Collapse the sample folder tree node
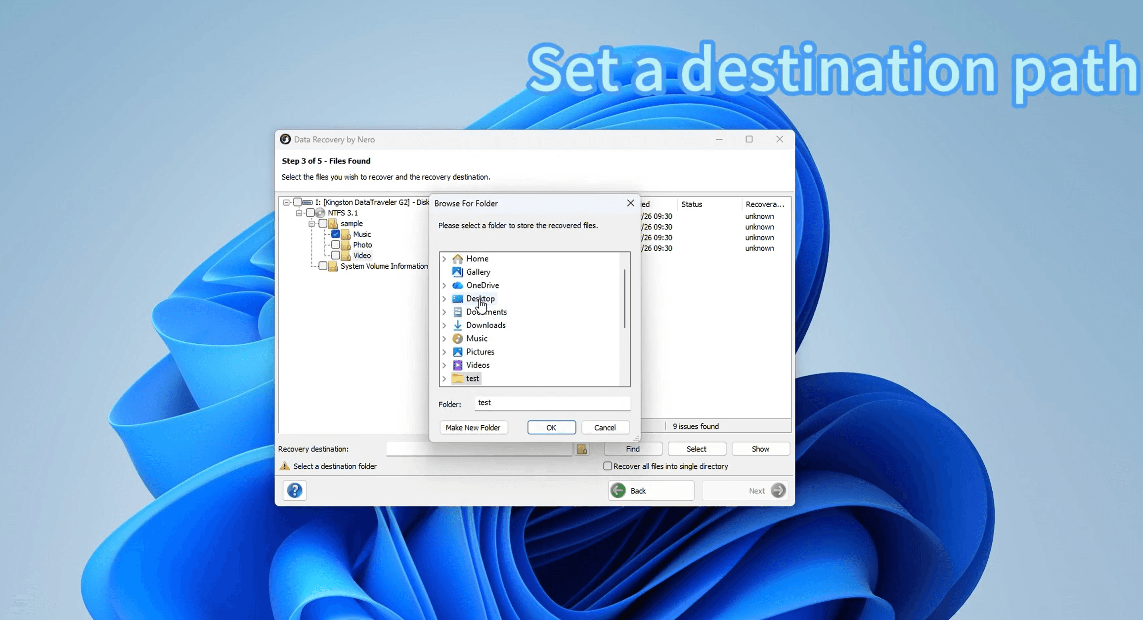This screenshot has height=620, width=1143. click(x=311, y=224)
